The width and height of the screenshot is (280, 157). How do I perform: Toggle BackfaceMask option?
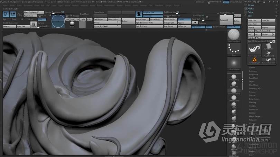tap(219, 27)
